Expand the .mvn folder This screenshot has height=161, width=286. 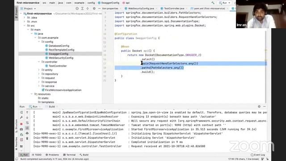pyautogui.click(x=25, y=21)
